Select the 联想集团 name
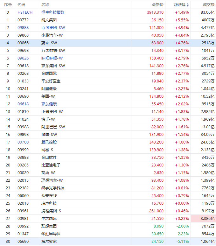Image resolution: width=216 pixels, height=246 pixels. click(49, 226)
